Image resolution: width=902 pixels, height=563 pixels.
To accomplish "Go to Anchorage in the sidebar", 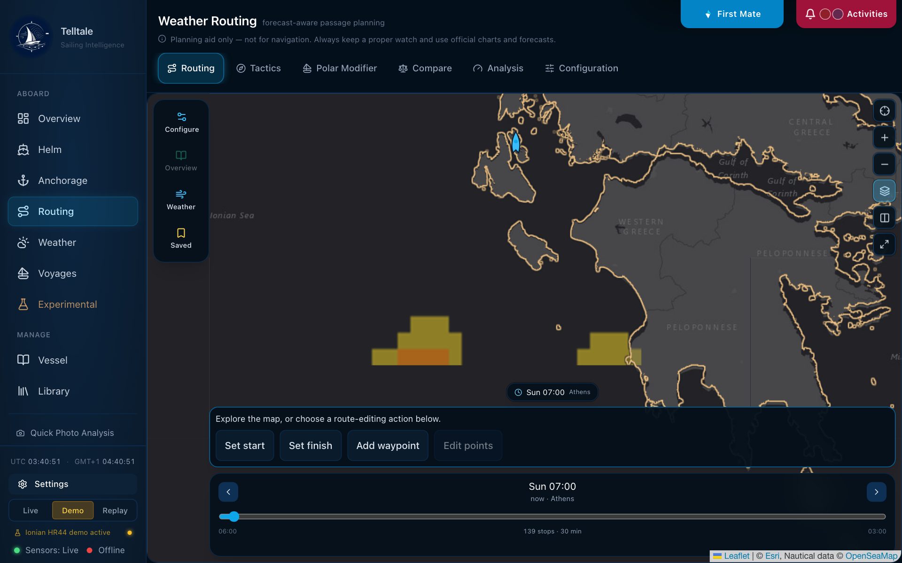I will (x=73, y=181).
